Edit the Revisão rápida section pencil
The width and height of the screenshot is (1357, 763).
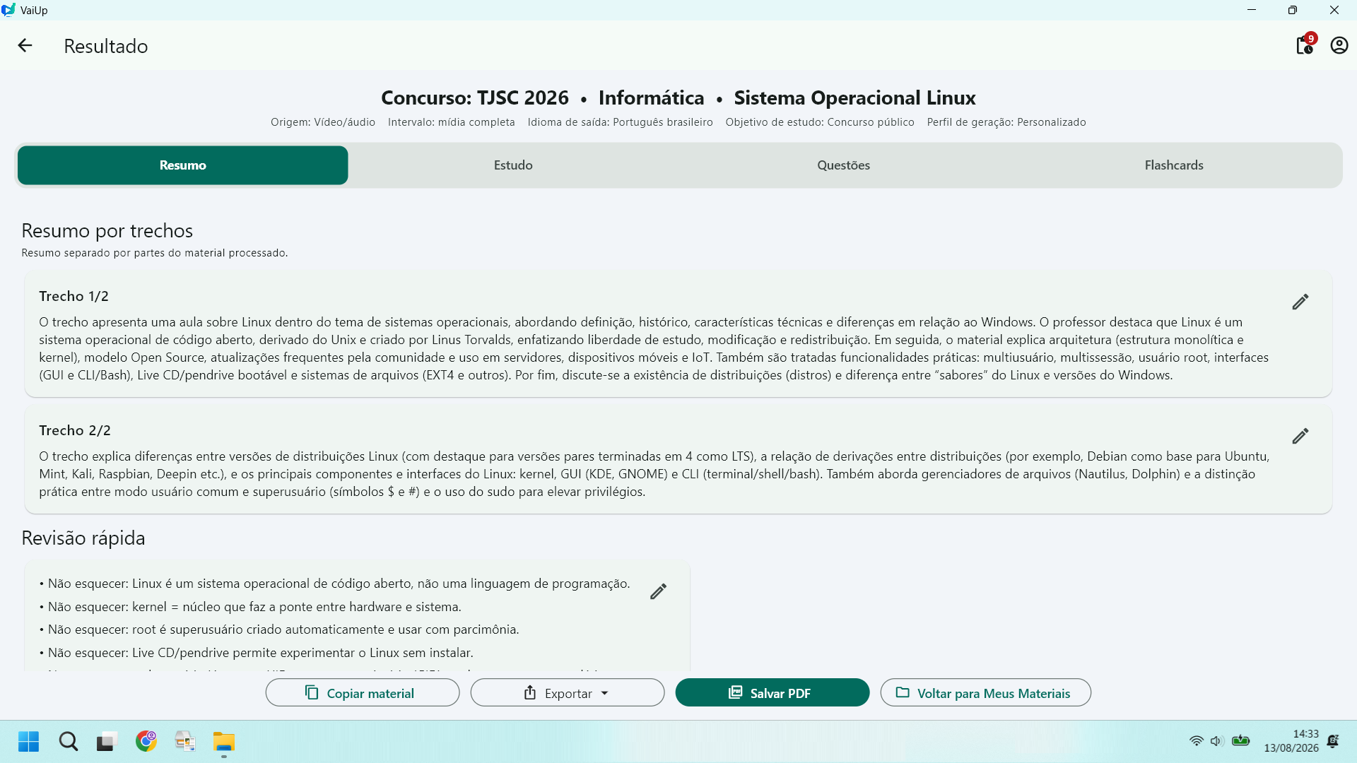[x=658, y=591]
